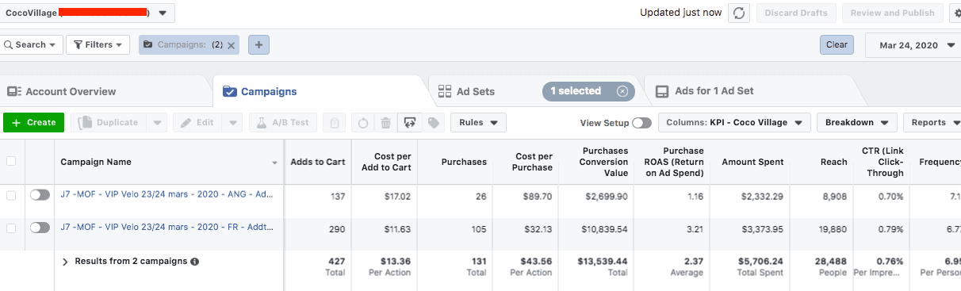Click Discard Drafts button

pos(795,13)
